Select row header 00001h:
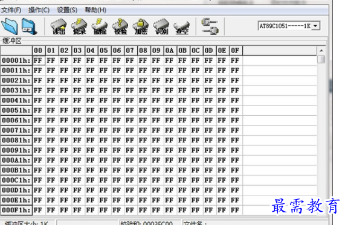 pos(16,60)
